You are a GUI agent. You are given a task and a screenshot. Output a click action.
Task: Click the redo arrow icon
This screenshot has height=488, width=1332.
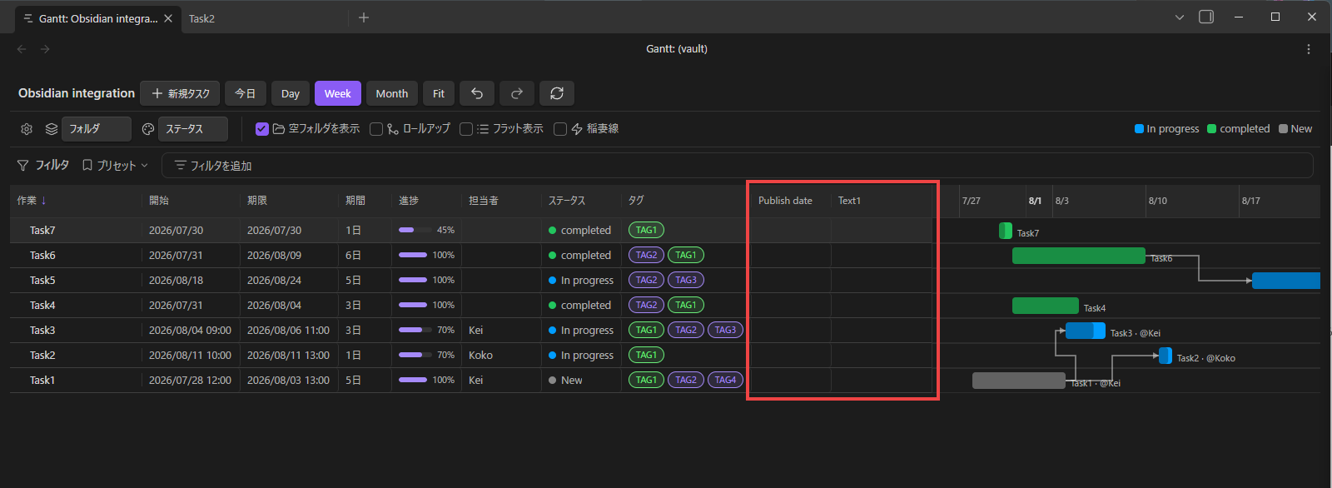click(517, 93)
